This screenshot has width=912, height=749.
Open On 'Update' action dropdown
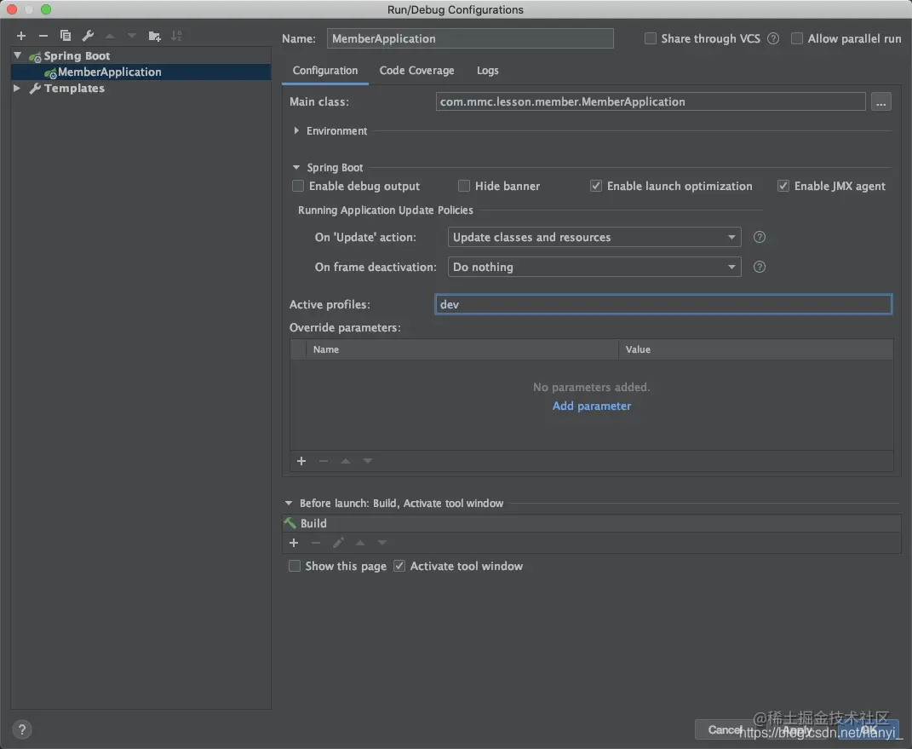(594, 238)
